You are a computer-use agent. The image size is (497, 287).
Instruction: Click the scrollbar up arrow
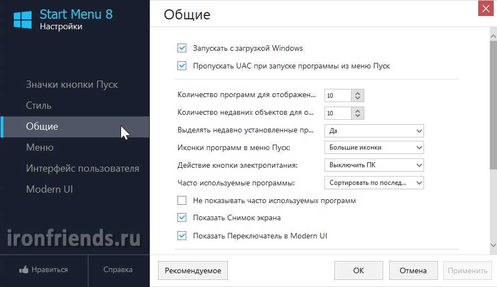pyautogui.click(x=493, y=36)
